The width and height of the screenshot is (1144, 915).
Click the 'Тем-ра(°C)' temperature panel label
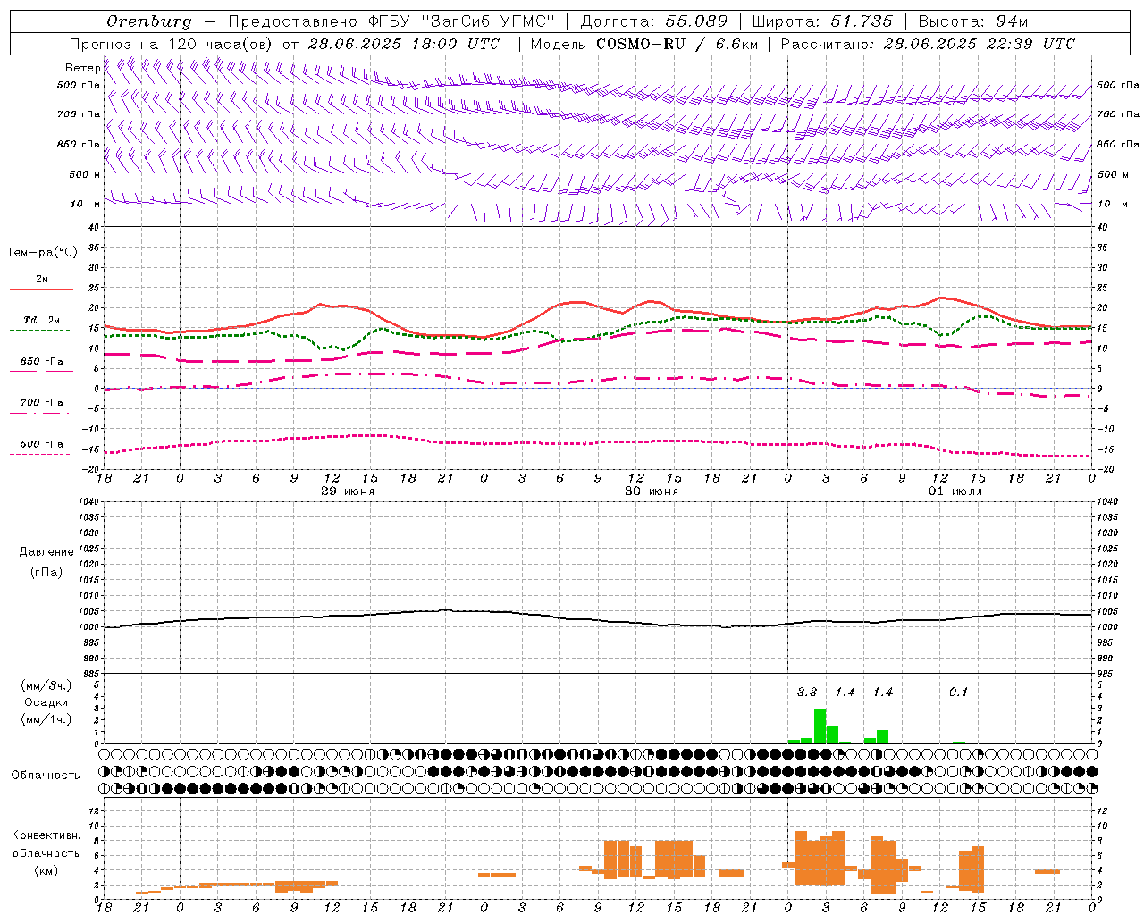pos(42,252)
